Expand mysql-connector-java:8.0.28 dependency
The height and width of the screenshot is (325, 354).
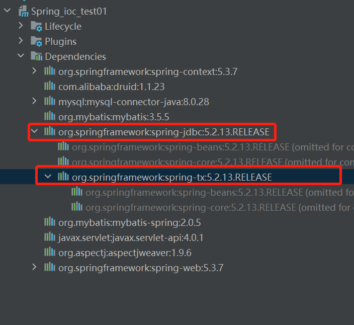point(34,101)
